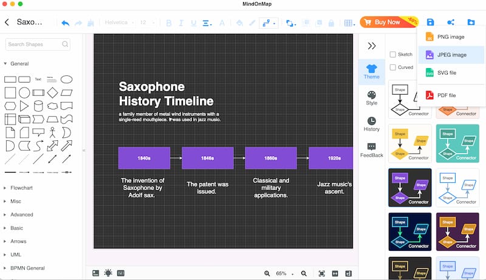Enable the Curved checkbox
The width and height of the screenshot is (486, 280).
392,67
